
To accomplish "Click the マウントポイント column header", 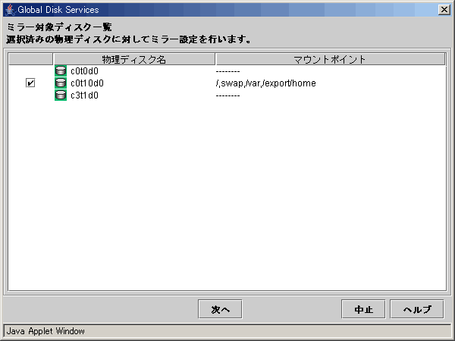I will tap(330, 59).
